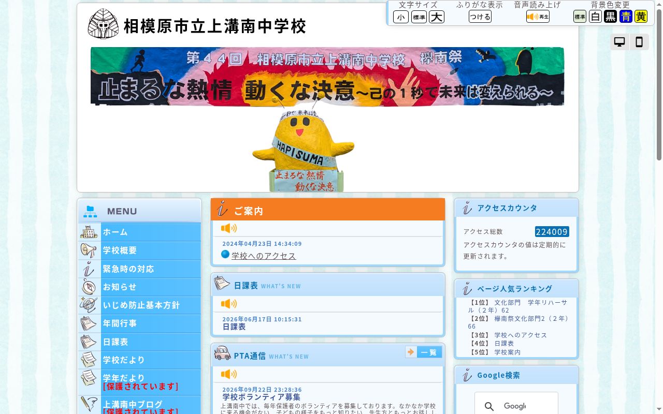The height and width of the screenshot is (414, 663).
Task: Open 緊急時の対応 menu item
Action: (140, 269)
